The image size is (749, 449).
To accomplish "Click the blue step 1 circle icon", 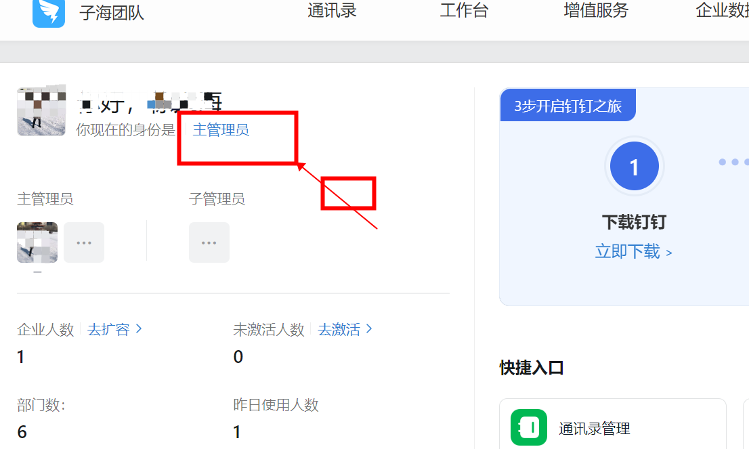I will click(634, 167).
